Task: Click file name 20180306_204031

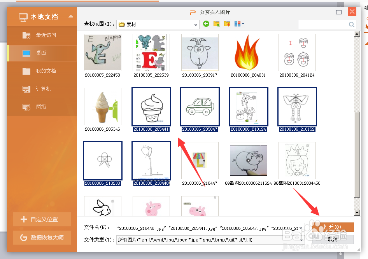Action: coord(248,75)
